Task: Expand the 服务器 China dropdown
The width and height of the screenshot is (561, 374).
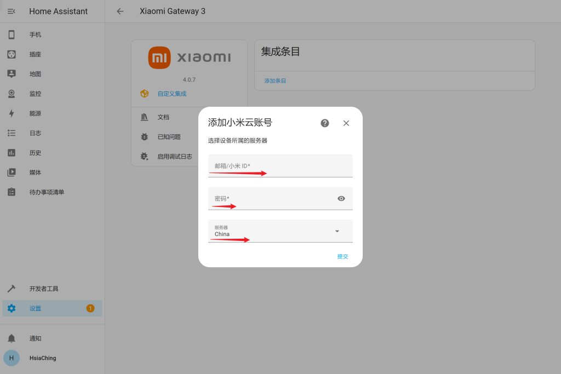Action: click(280, 231)
